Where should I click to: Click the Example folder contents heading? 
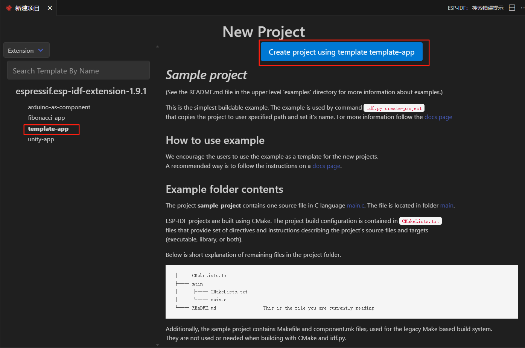pos(224,189)
